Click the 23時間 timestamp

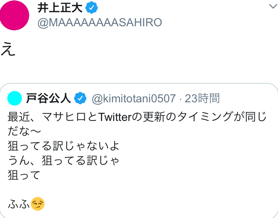tap(202, 98)
